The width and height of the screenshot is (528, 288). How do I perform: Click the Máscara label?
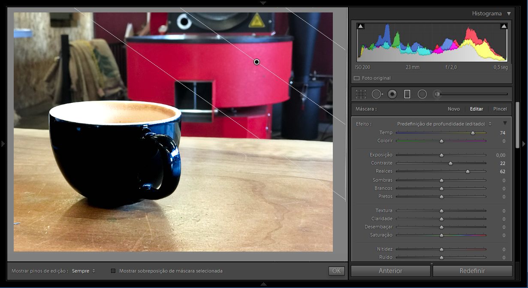coord(366,109)
